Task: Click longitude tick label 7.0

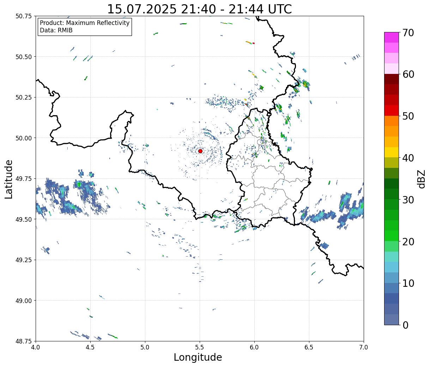Action: (364, 347)
